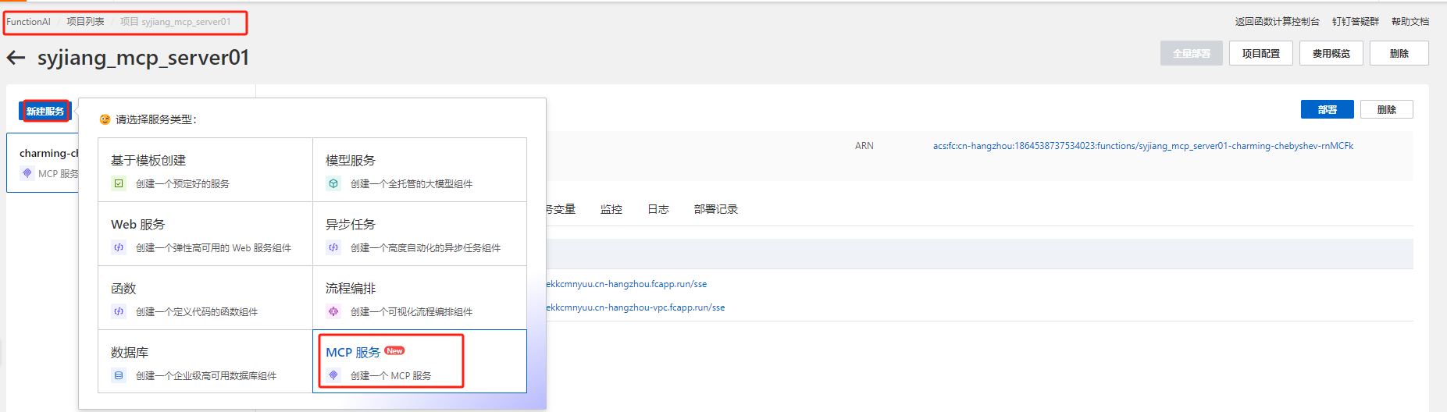
Task: Select the red New badge next to MCP 服务
Action: coord(394,351)
